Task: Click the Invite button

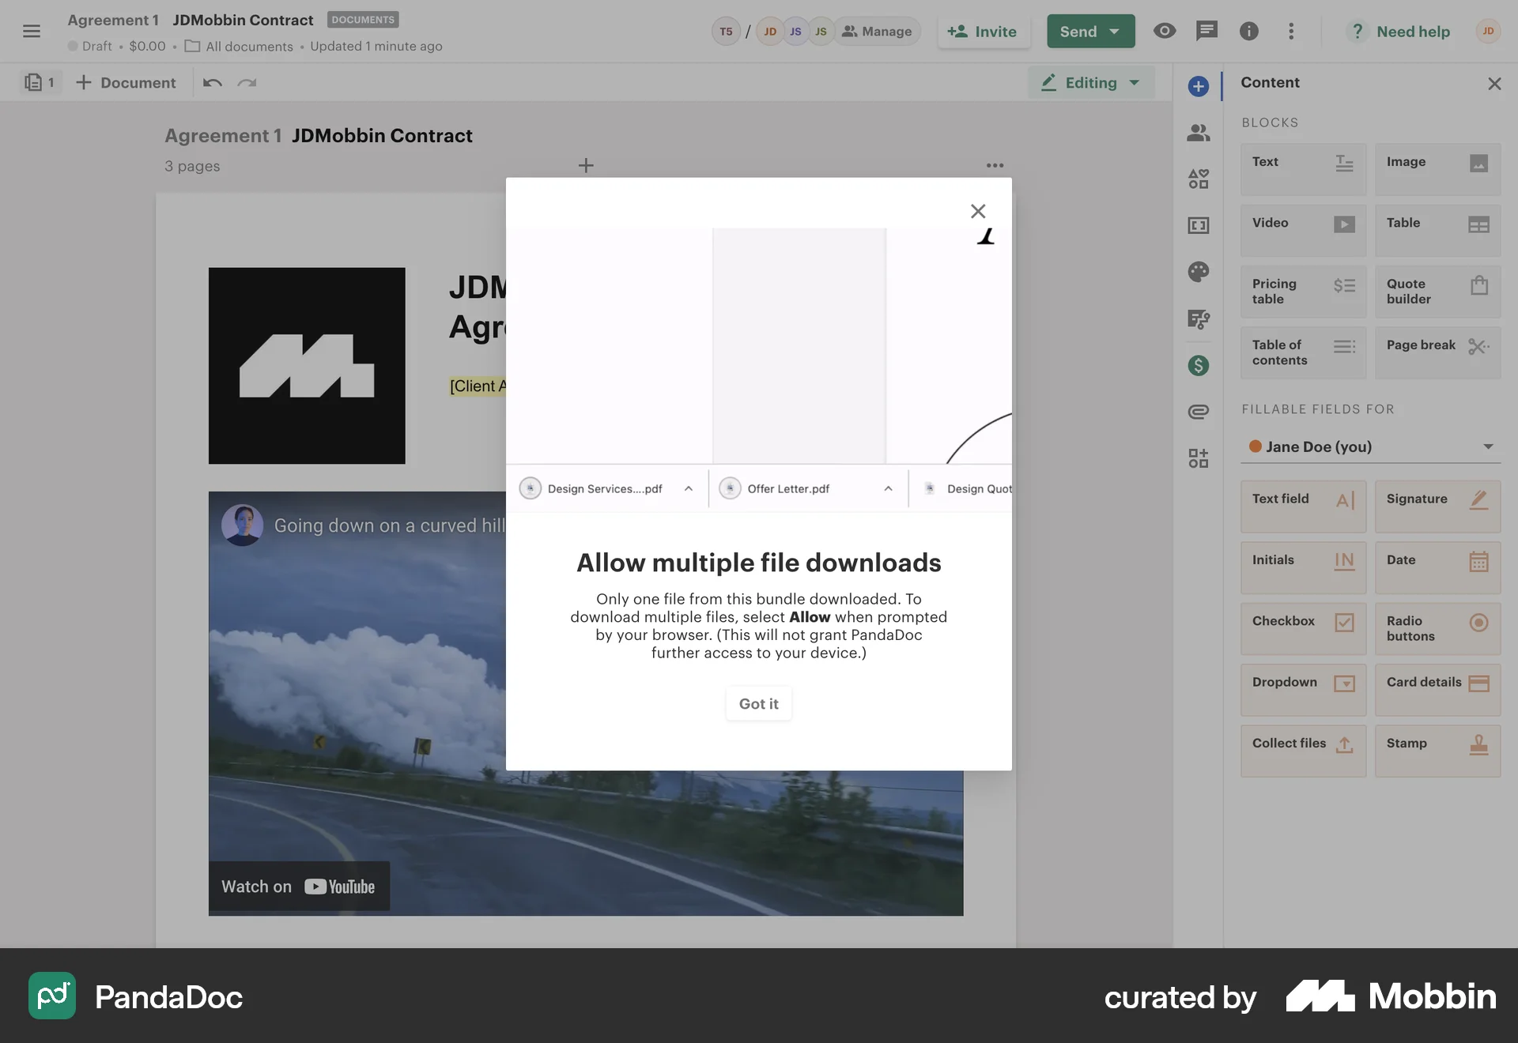Action: pos(984,32)
